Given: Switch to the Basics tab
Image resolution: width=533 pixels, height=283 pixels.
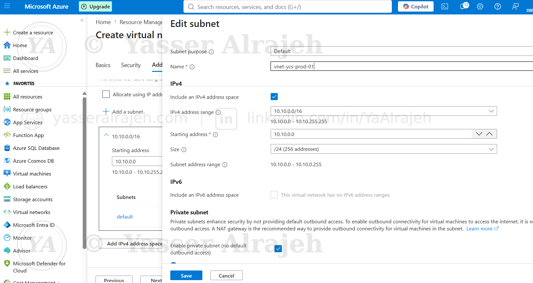Looking at the screenshot, I should pos(103,65).
